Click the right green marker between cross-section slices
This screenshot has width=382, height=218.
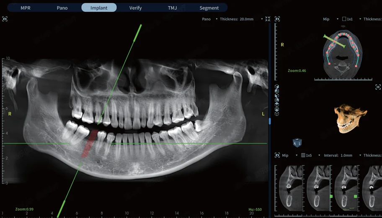[356, 196]
